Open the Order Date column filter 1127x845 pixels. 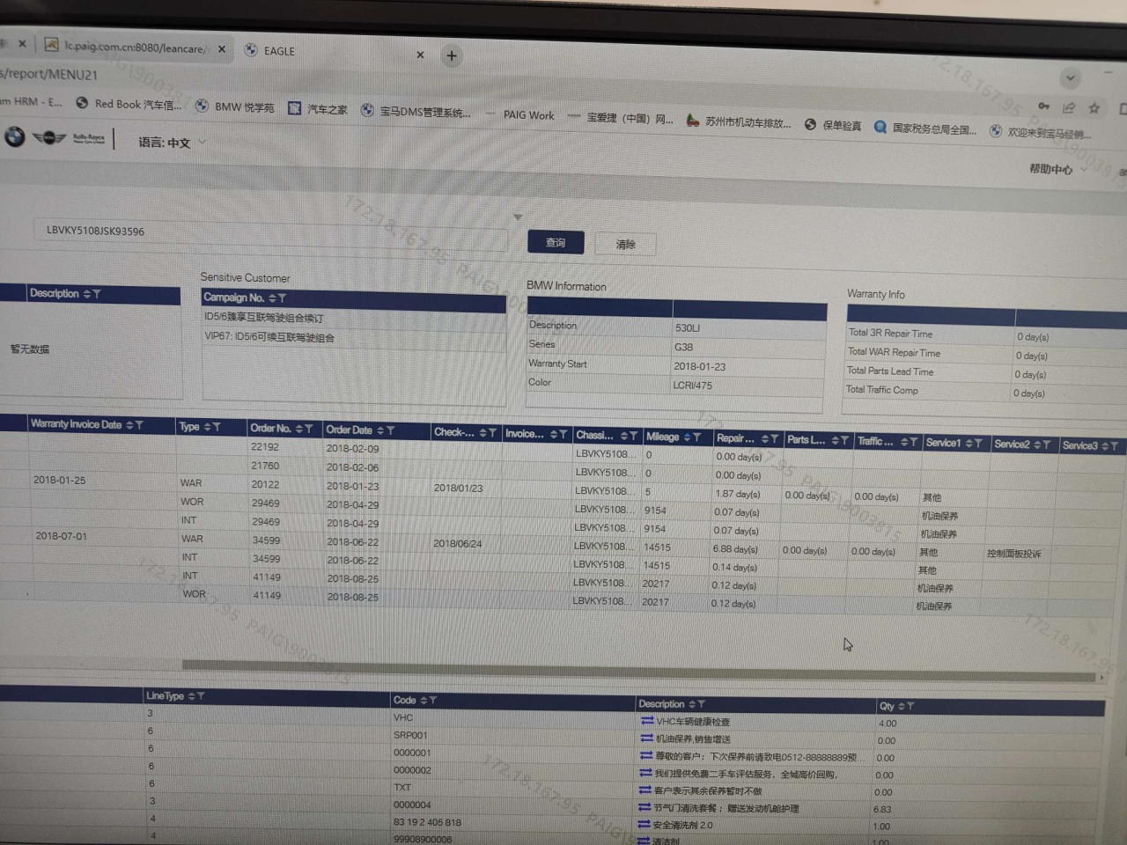[x=390, y=430]
